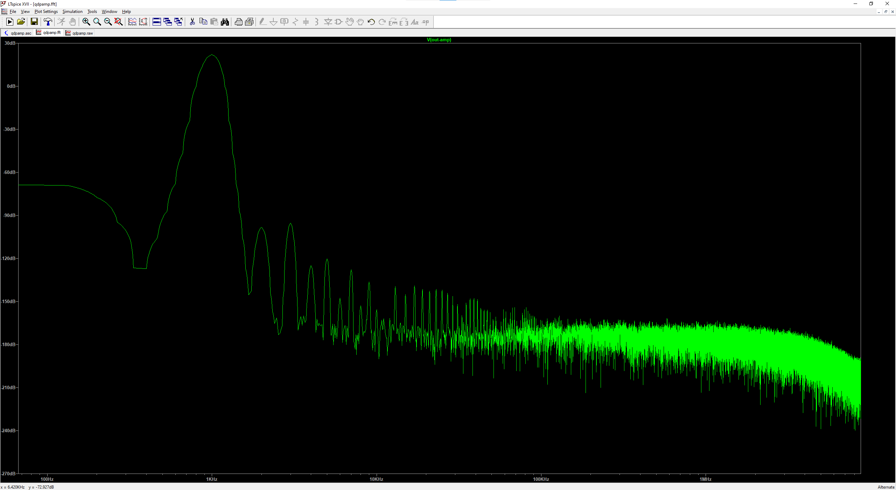Click the -150dB vertical axis label
The image size is (896, 490).
click(9, 301)
